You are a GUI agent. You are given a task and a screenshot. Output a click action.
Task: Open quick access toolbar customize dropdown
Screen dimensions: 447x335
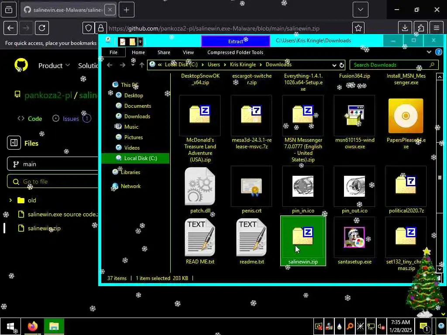pyautogui.click(x=140, y=41)
